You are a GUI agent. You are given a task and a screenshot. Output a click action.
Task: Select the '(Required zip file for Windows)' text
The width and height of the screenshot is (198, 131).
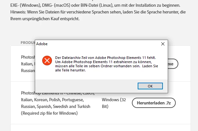[x=49, y=113]
